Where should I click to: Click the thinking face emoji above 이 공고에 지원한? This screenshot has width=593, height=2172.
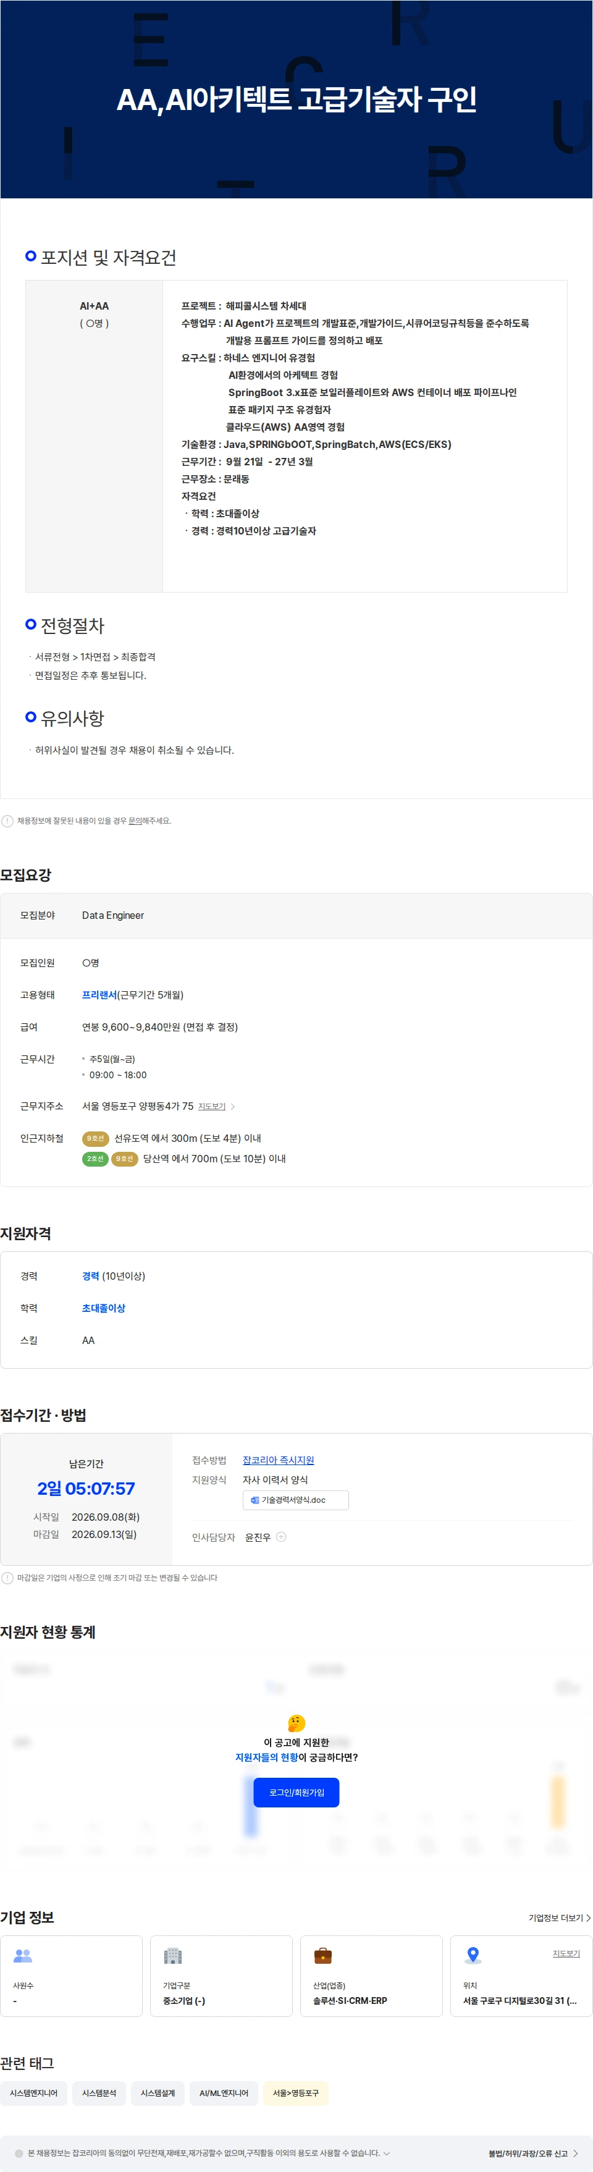(296, 1723)
